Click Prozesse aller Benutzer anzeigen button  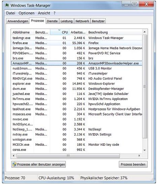[x=38, y=164]
